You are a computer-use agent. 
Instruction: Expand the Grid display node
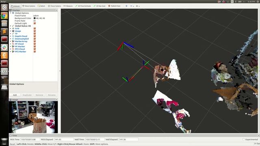point(11,28)
